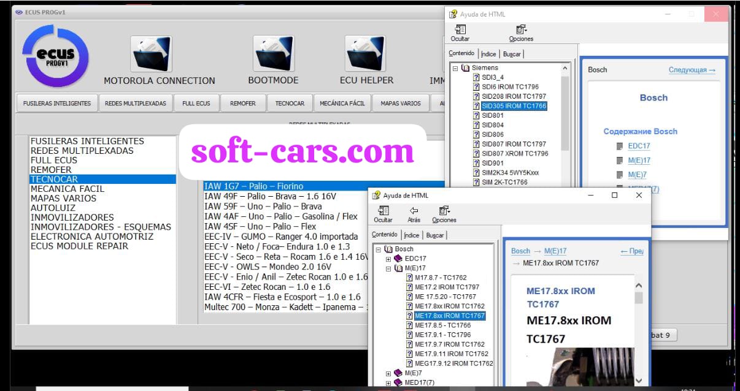Collapse the Bosch root tree node
Image resolution: width=740 pixels, height=391 pixels.
point(379,249)
